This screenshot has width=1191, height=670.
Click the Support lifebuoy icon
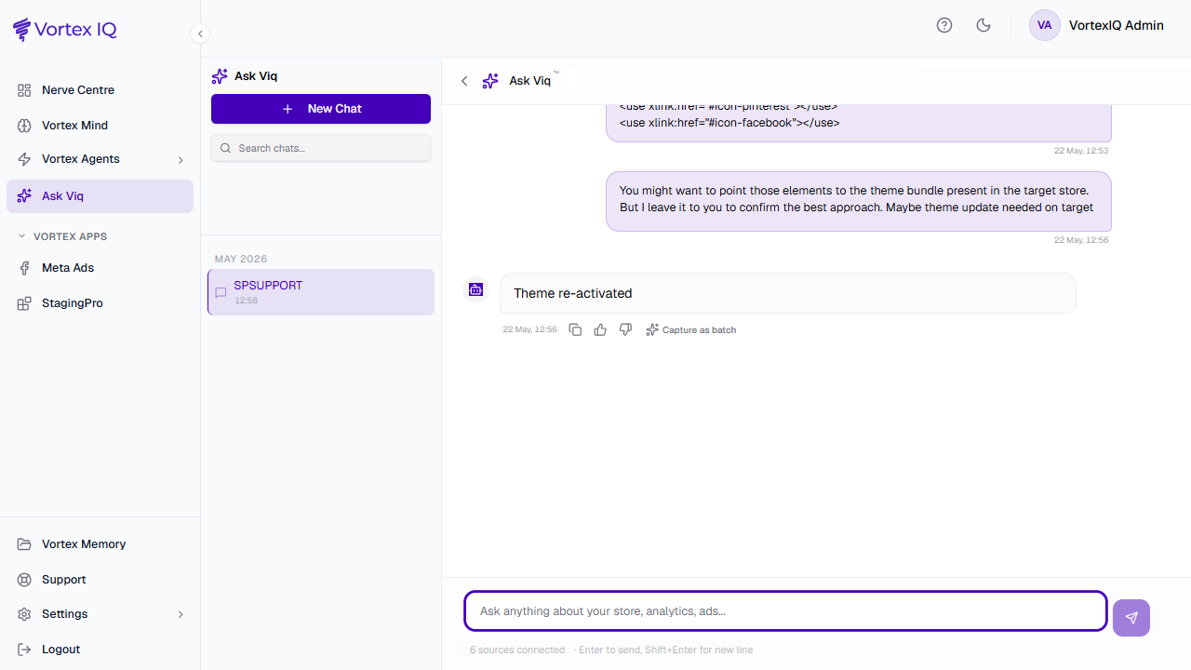24,580
